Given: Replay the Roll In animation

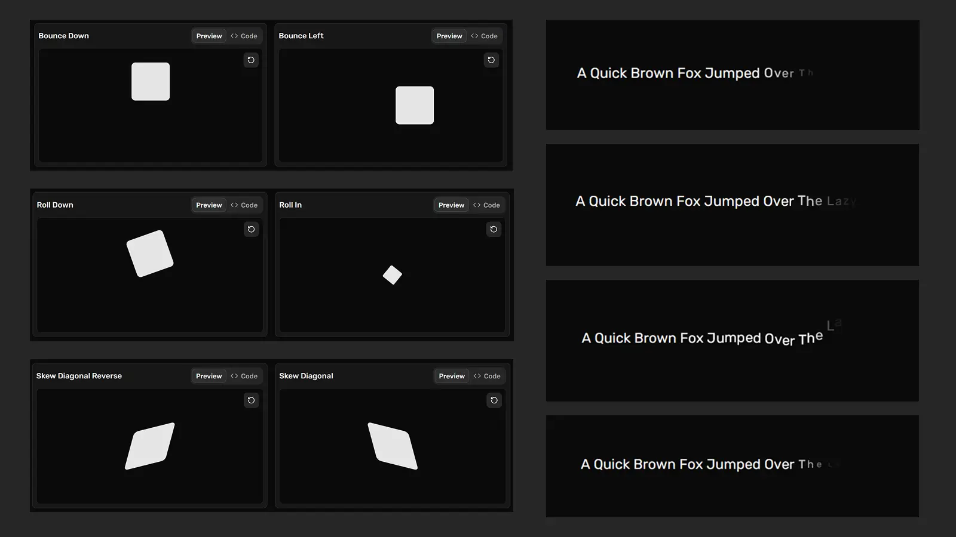Looking at the screenshot, I should click(494, 229).
